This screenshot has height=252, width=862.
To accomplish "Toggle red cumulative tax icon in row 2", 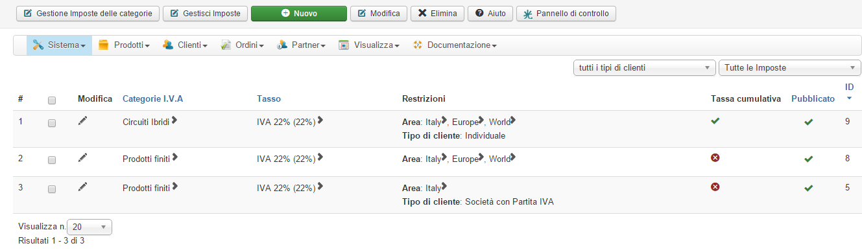I will [715, 157].
